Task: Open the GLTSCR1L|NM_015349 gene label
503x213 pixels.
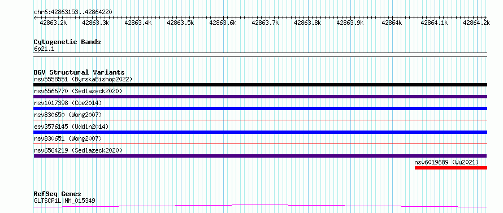Action: [64, 201]
